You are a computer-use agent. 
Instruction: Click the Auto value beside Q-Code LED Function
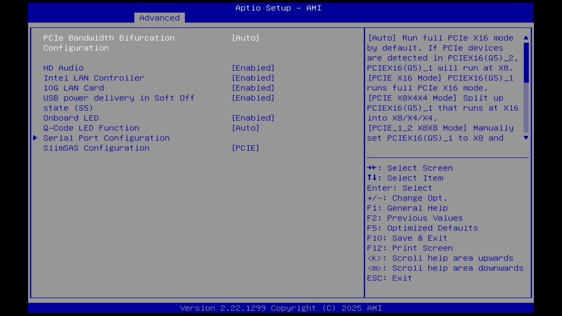click(x=245, y=128)
